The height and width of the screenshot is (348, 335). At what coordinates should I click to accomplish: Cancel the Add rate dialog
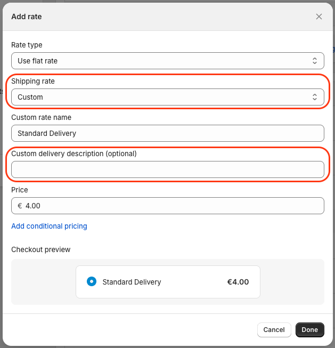[x=274, y=330]
